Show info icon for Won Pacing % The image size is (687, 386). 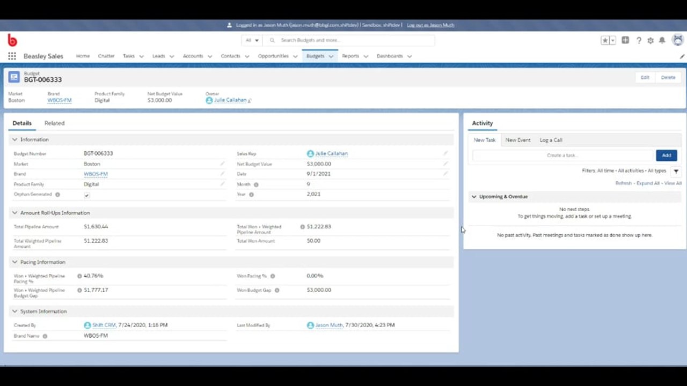point(273,276)
